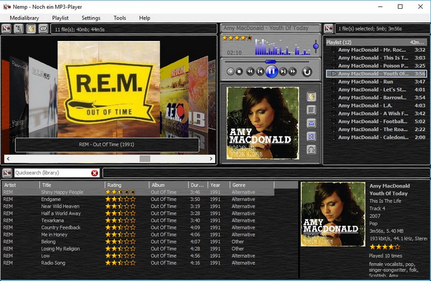Screen dimensions: 431x281
Task: Open the Playlist menu
Action: (x=61, y=18)
